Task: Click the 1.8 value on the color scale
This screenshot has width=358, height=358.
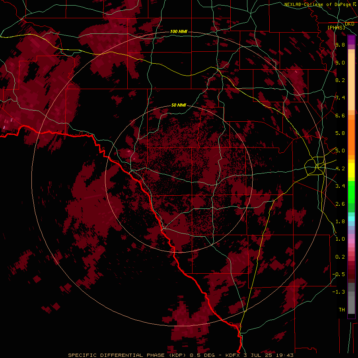Action: click(x=340, y=222)
